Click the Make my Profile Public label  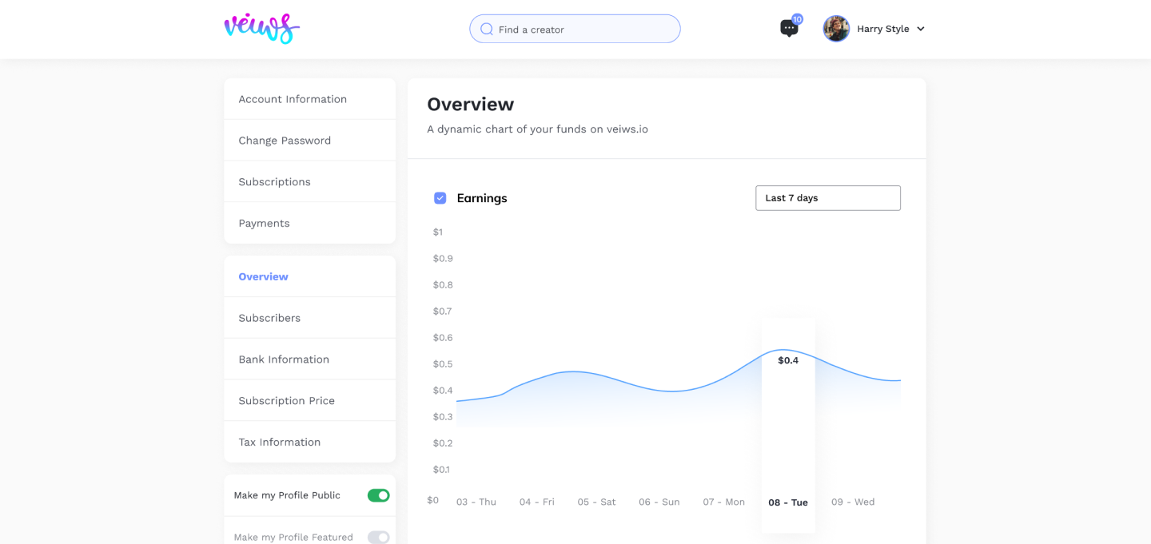[287, 495]
